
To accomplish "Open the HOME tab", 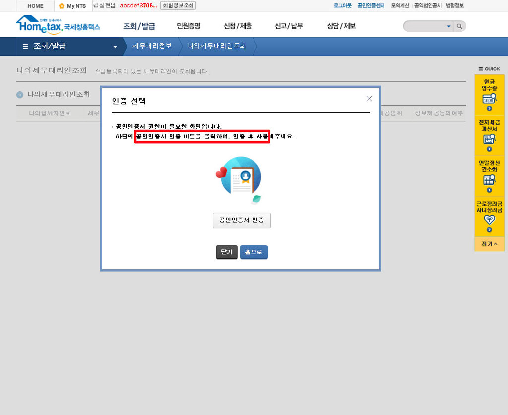I will (35, 6).
